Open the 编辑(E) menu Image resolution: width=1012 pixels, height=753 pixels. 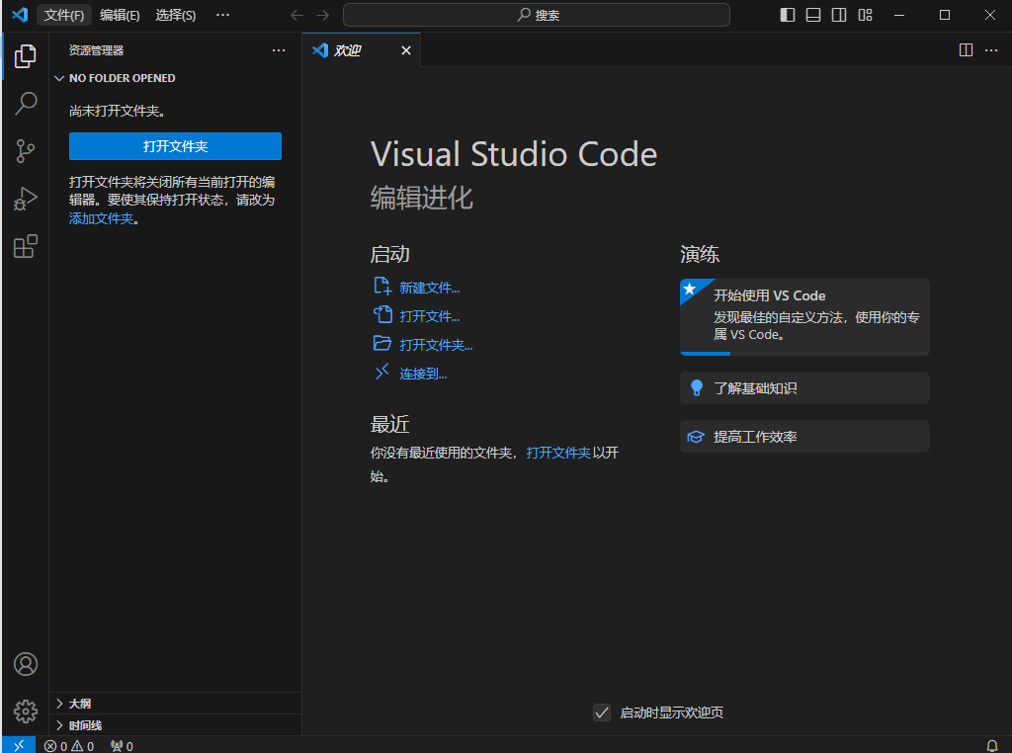point(120,15)
